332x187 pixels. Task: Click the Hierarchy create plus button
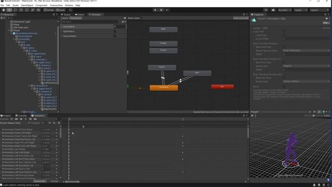[2, 18]
